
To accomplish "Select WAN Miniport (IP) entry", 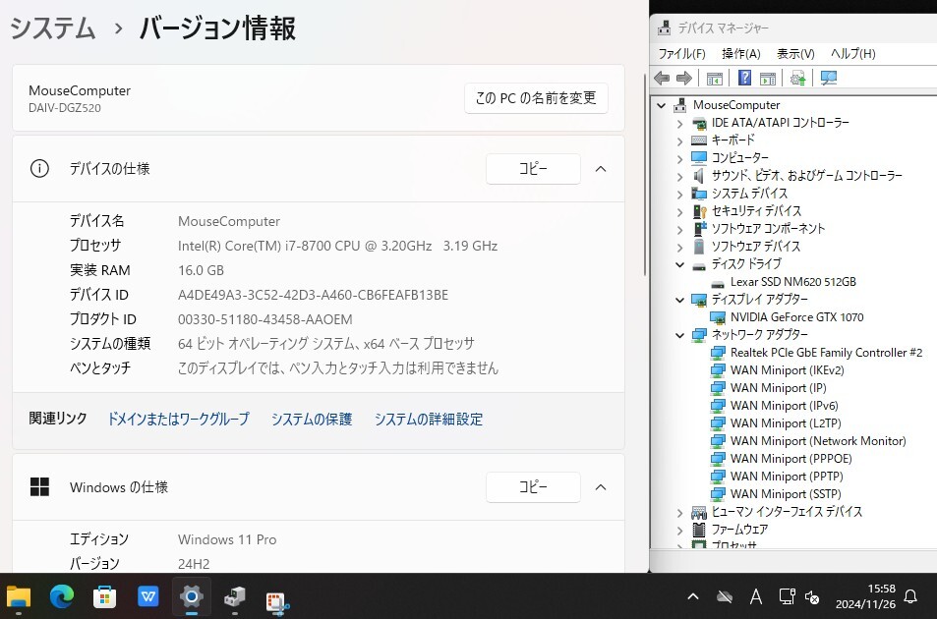I will pos(778,388).
